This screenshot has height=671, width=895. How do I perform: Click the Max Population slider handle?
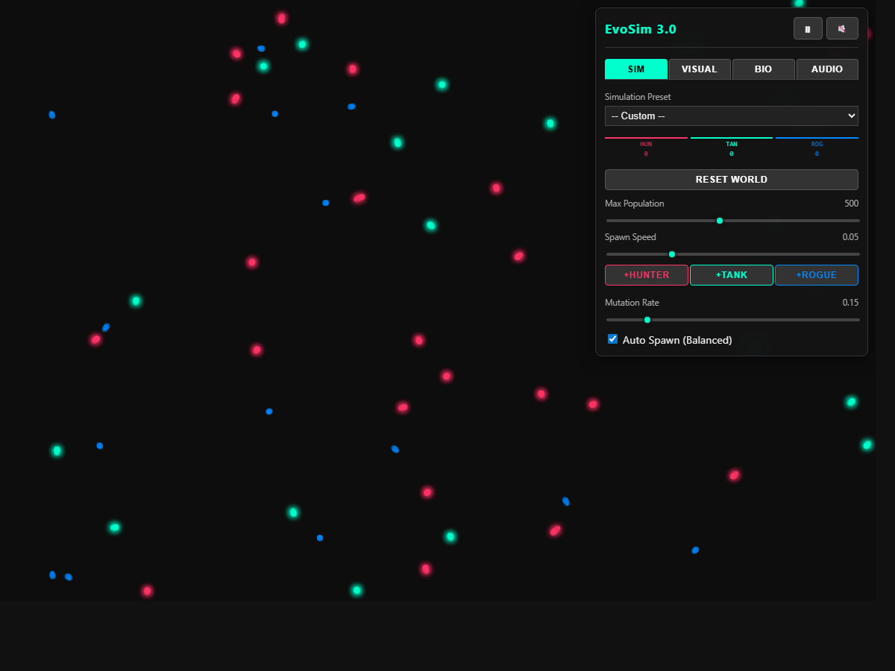[x=720, y=221]
